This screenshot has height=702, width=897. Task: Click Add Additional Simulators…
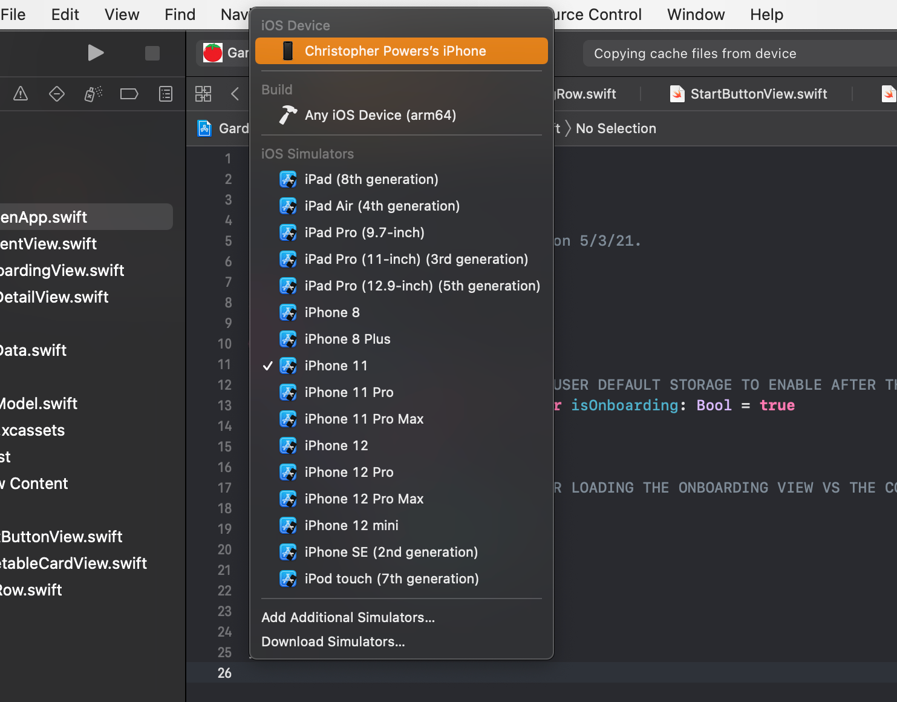click(x=402, y=617)
